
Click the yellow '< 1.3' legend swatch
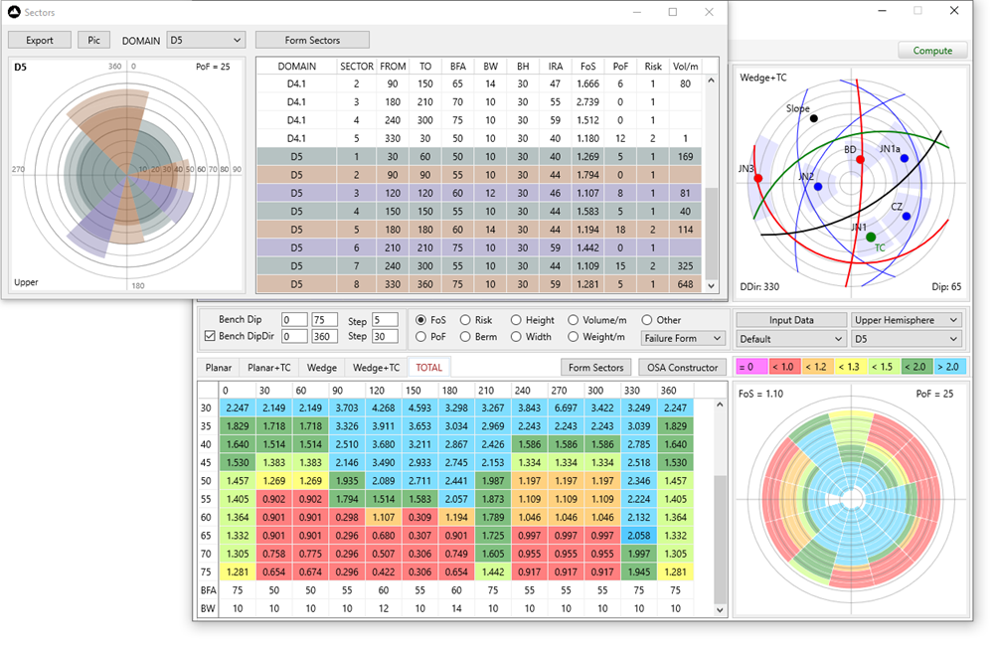pos(850,367)
